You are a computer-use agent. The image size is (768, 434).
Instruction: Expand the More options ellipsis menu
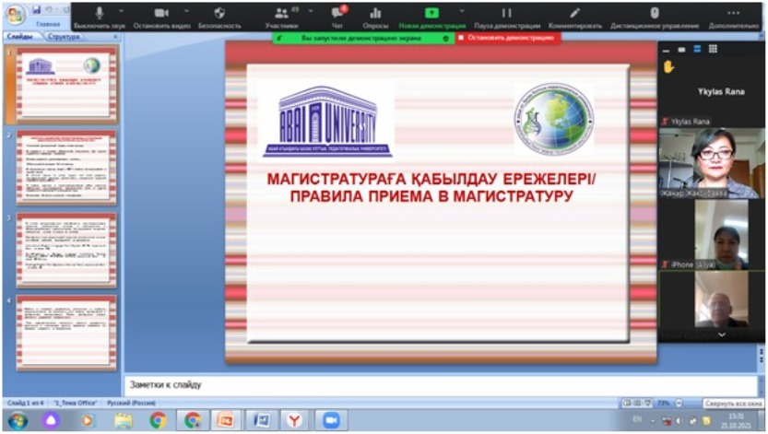point(734,13)
